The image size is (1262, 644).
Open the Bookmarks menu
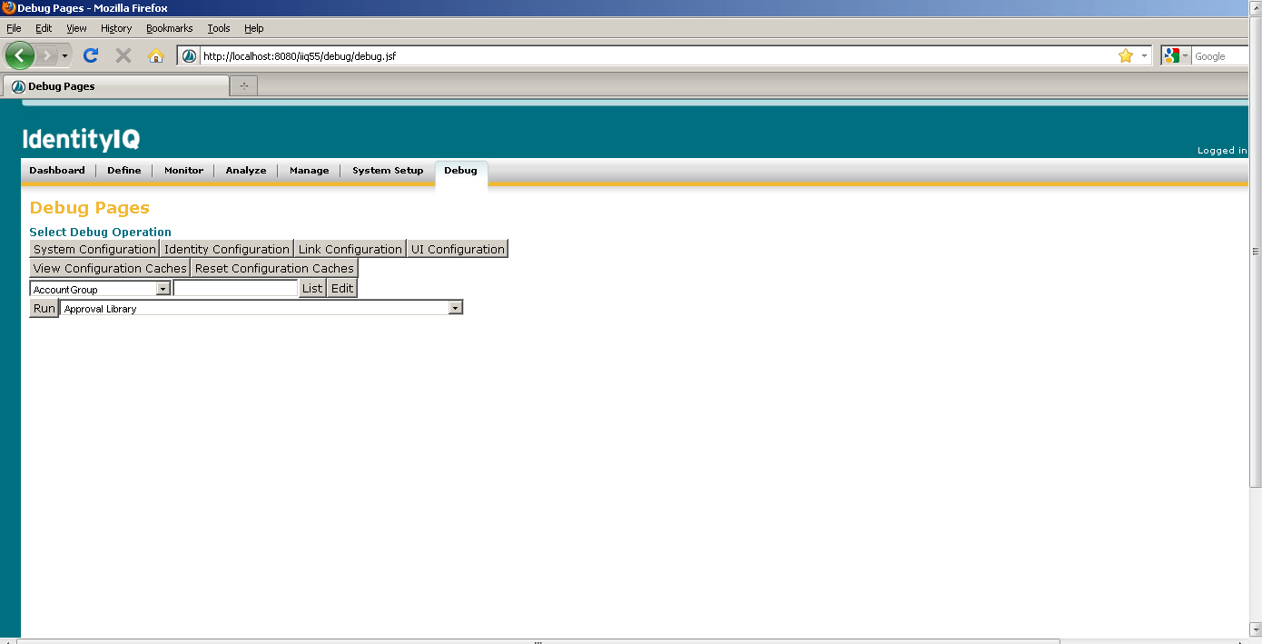pyautogui.click(x=170, y=28)
